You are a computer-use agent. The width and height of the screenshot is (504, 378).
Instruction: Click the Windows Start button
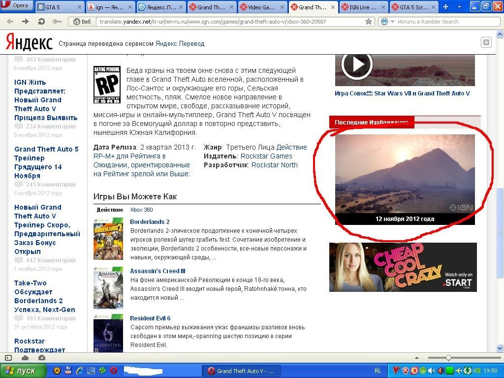[23, 371]
